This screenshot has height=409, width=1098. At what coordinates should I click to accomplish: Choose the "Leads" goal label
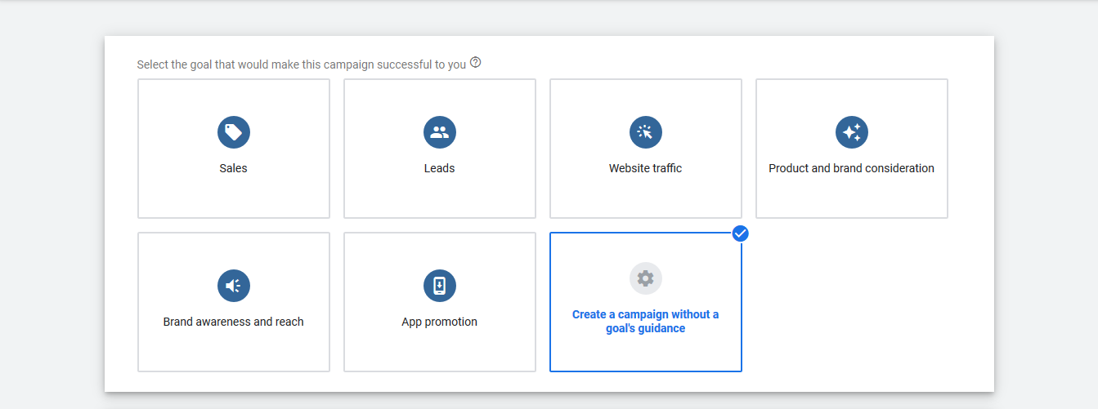[440, 168]
